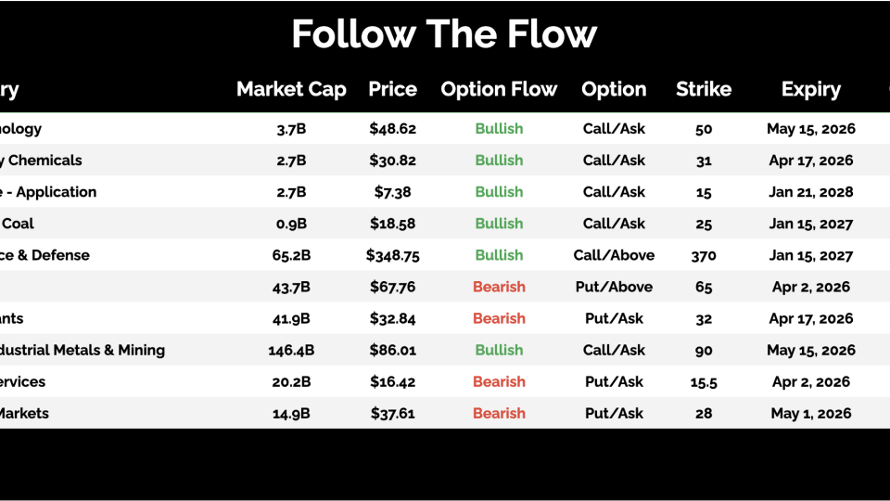Image resolution: width=890 pixels, height=501 pixels.
Task: Click Bearish label in the $67.76 row
Action: [x=499, y=287]
